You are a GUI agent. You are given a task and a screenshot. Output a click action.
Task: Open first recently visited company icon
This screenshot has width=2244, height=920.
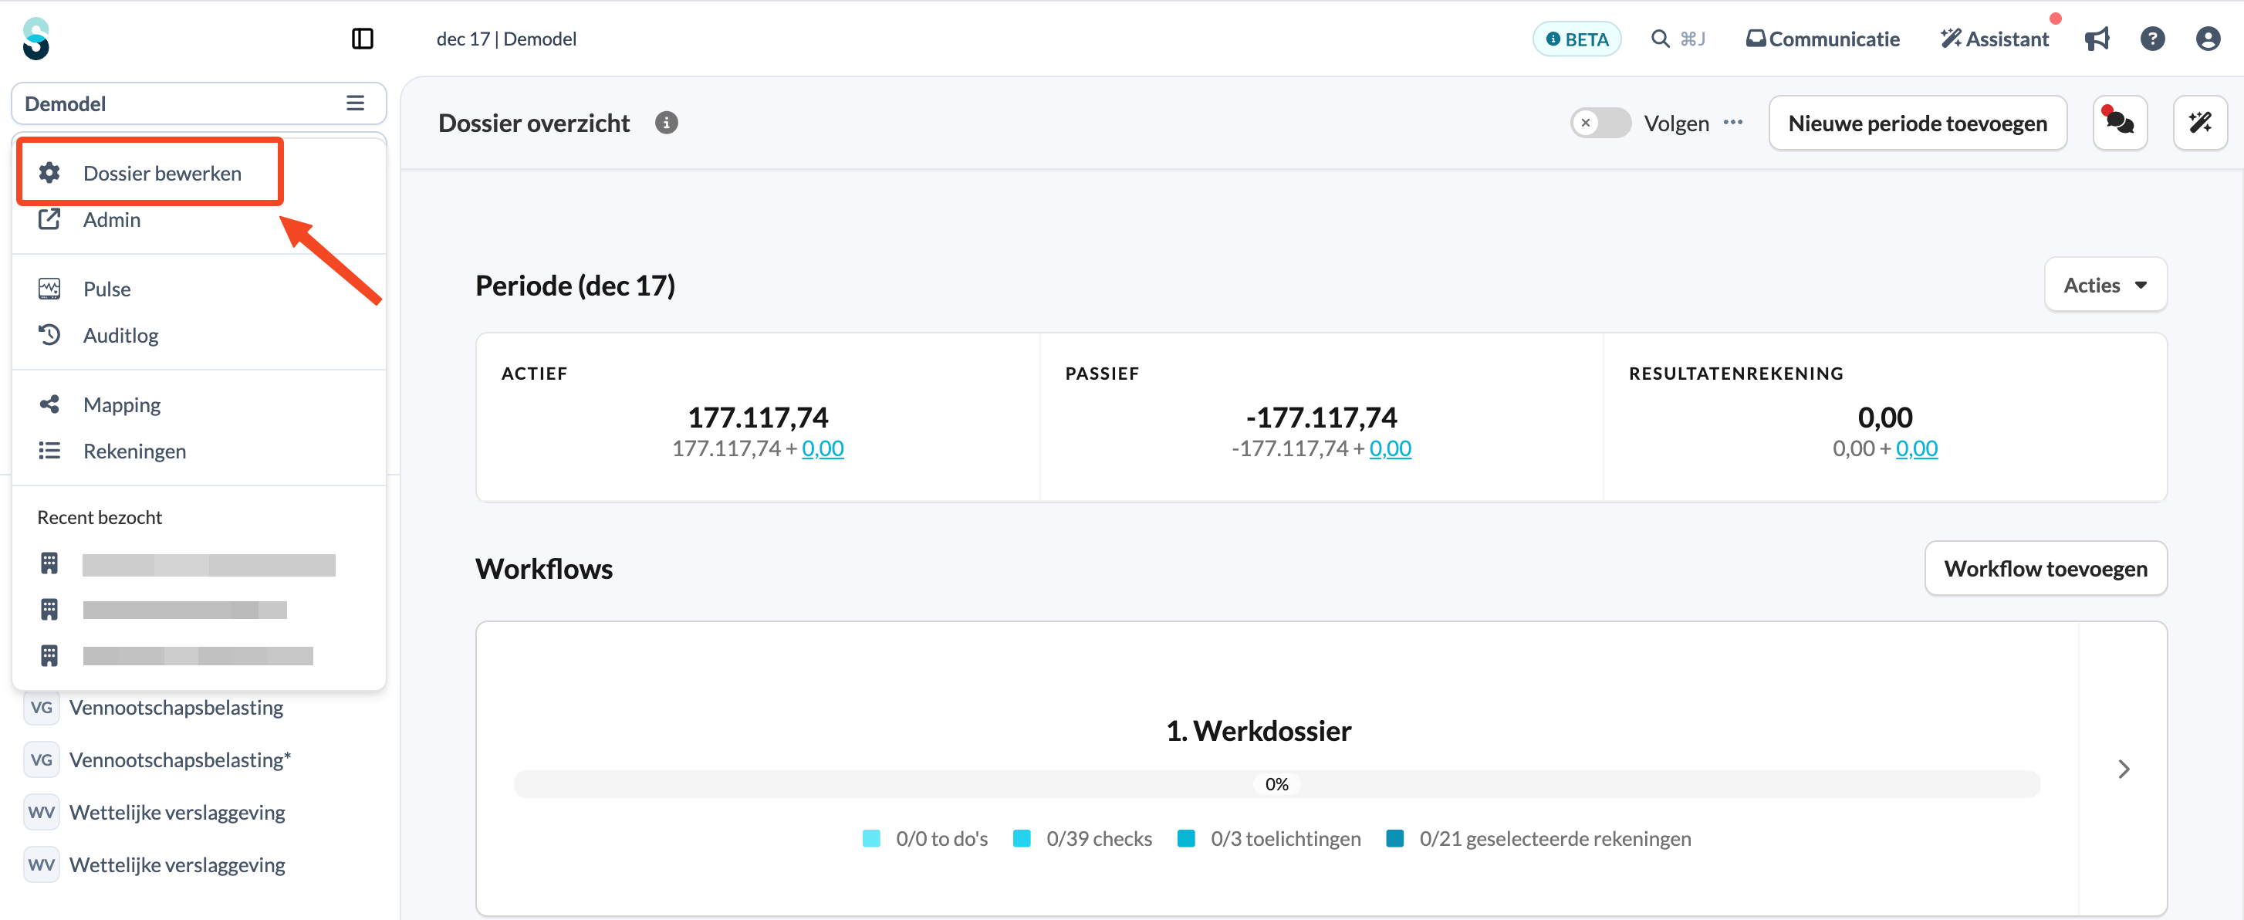pyautogui.click(x=49, y=563)
